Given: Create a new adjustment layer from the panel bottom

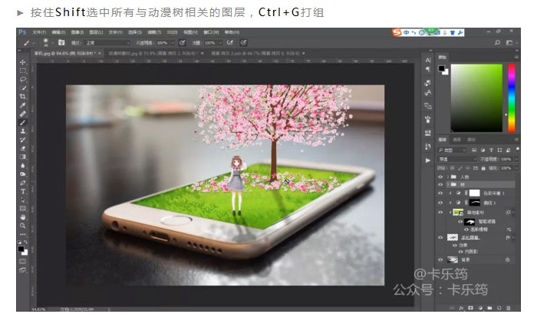Looking at the screenshot, I should click(480, 308).
